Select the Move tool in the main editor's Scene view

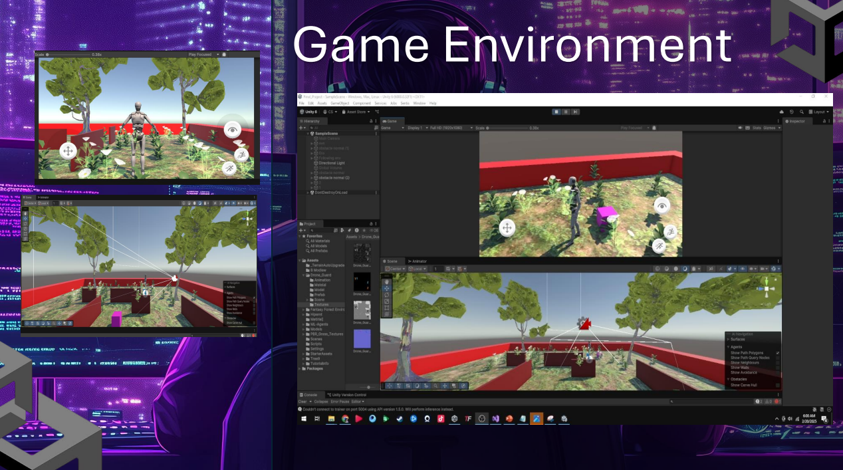pos(386,289)
